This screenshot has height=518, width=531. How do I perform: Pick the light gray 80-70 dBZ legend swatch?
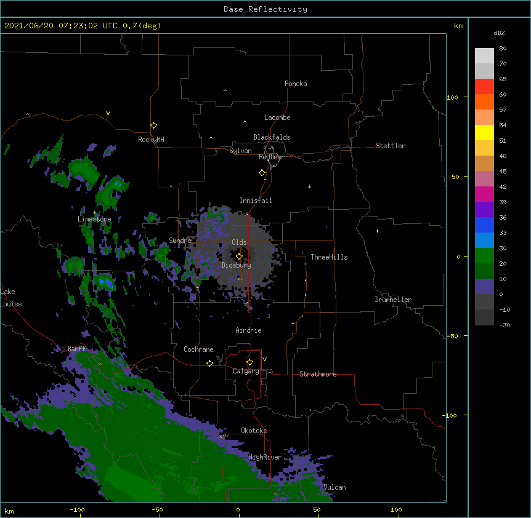pos(484,55)
